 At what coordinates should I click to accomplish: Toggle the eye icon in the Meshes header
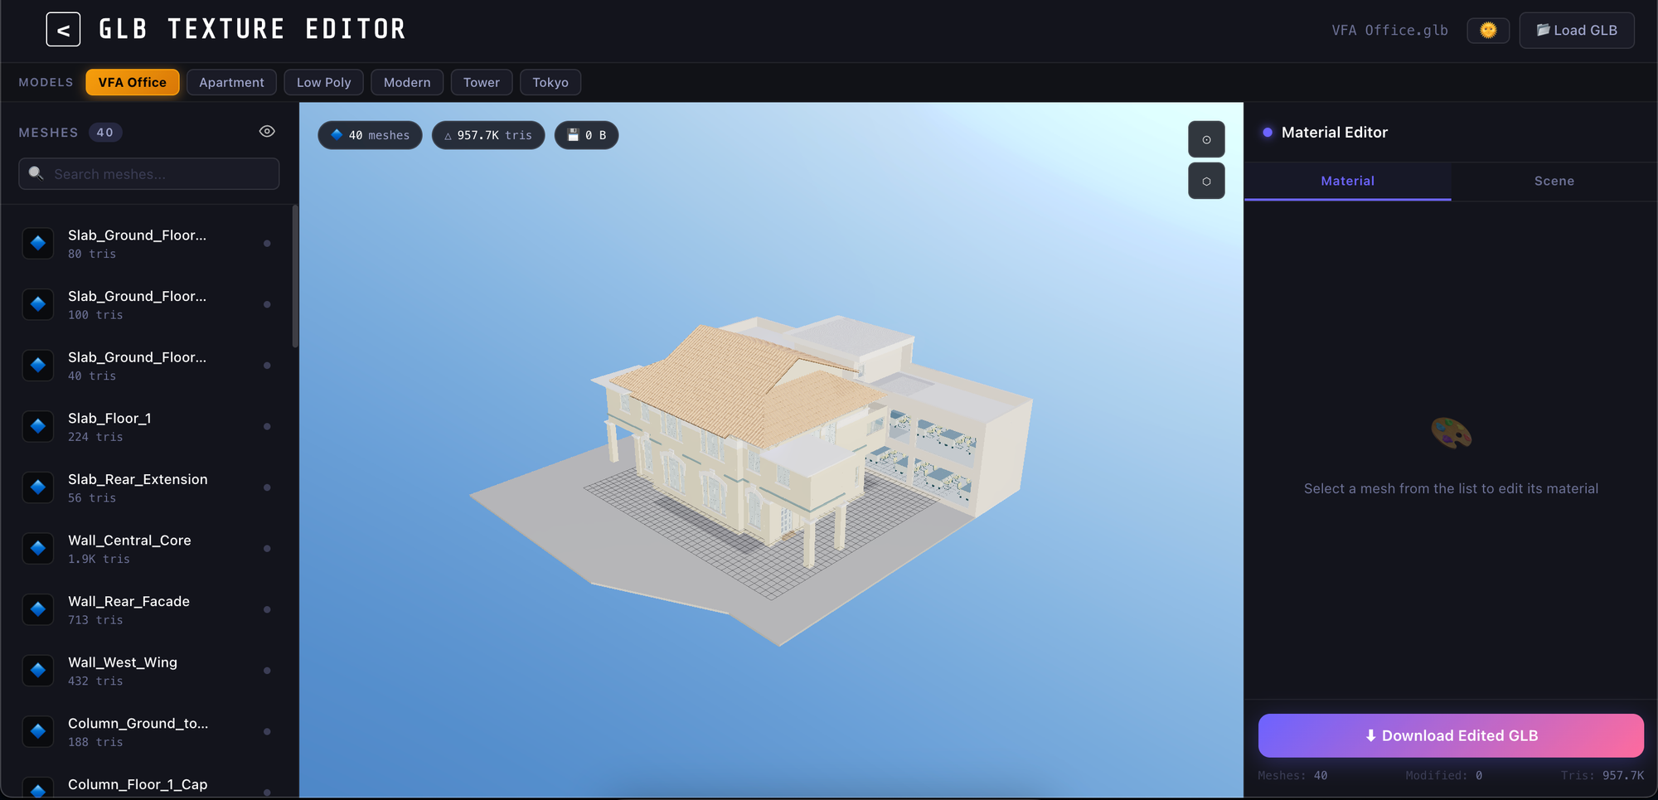[x=267, y=132]
